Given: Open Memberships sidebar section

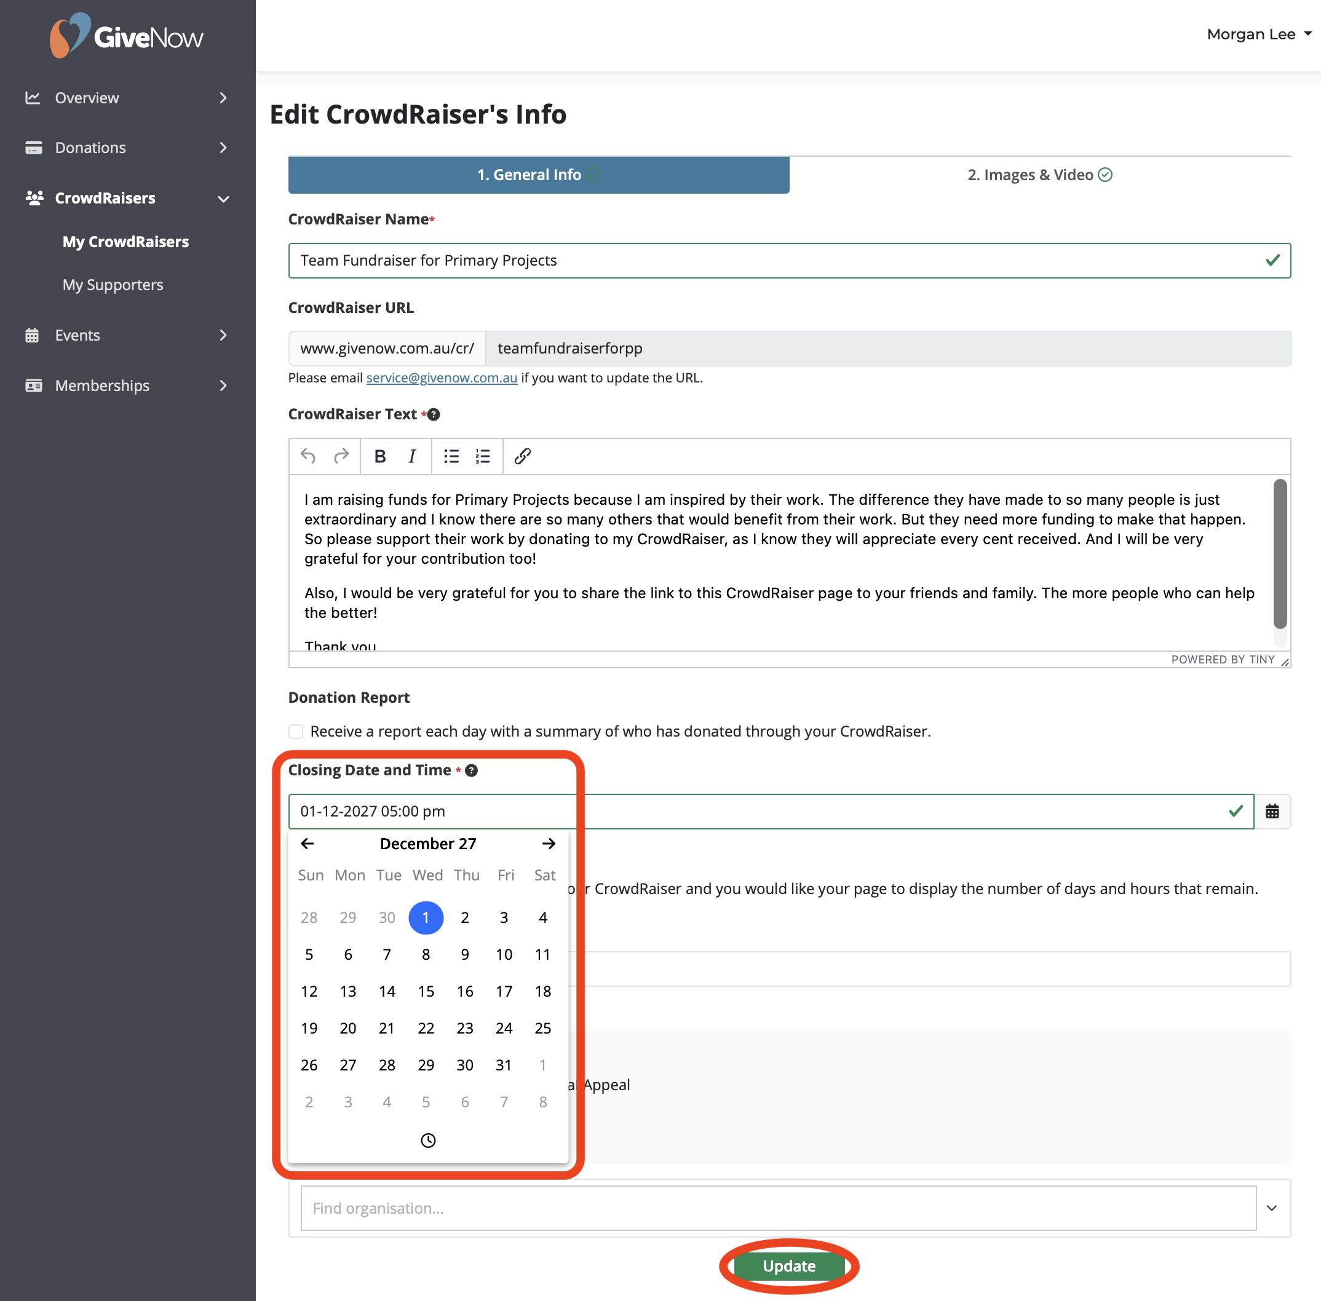Looking at the screenshot, I should pos(127,386).
